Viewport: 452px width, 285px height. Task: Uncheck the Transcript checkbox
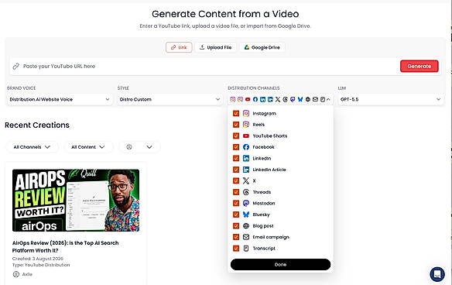(x=236, y=249)
